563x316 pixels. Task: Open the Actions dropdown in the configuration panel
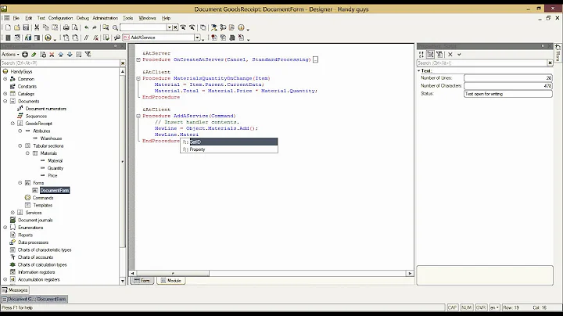[x=10, y=54]
